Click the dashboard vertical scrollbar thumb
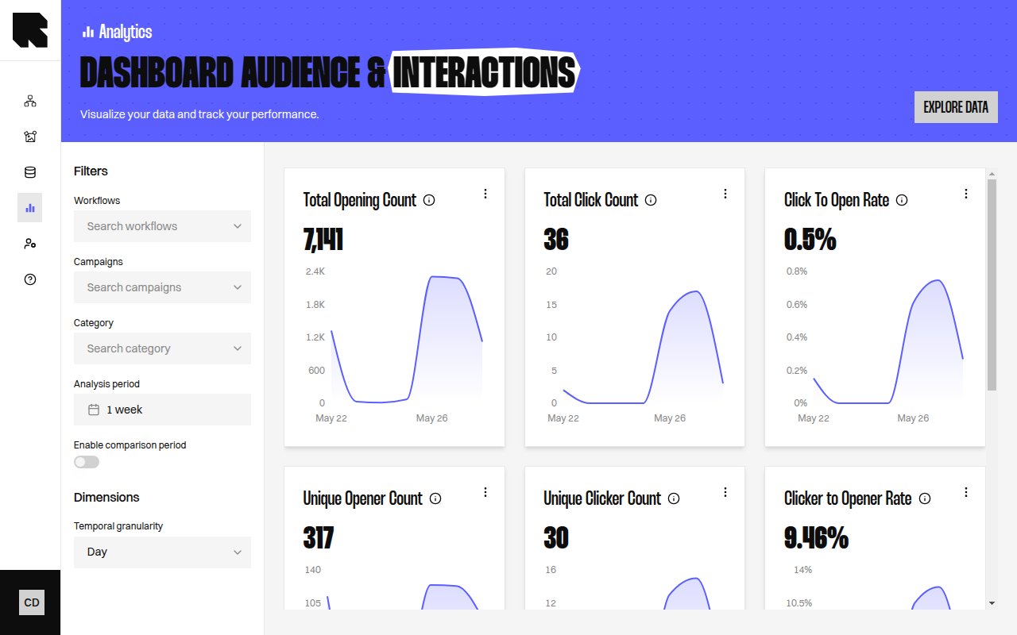This screenshot has width=1017, height=635. point(992,284)
